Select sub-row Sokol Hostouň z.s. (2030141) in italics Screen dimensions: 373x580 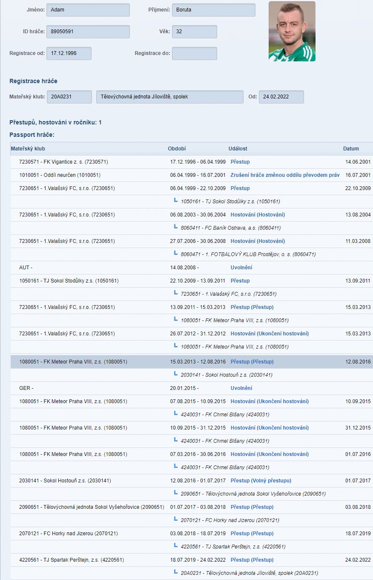click(x=192, y=375)
